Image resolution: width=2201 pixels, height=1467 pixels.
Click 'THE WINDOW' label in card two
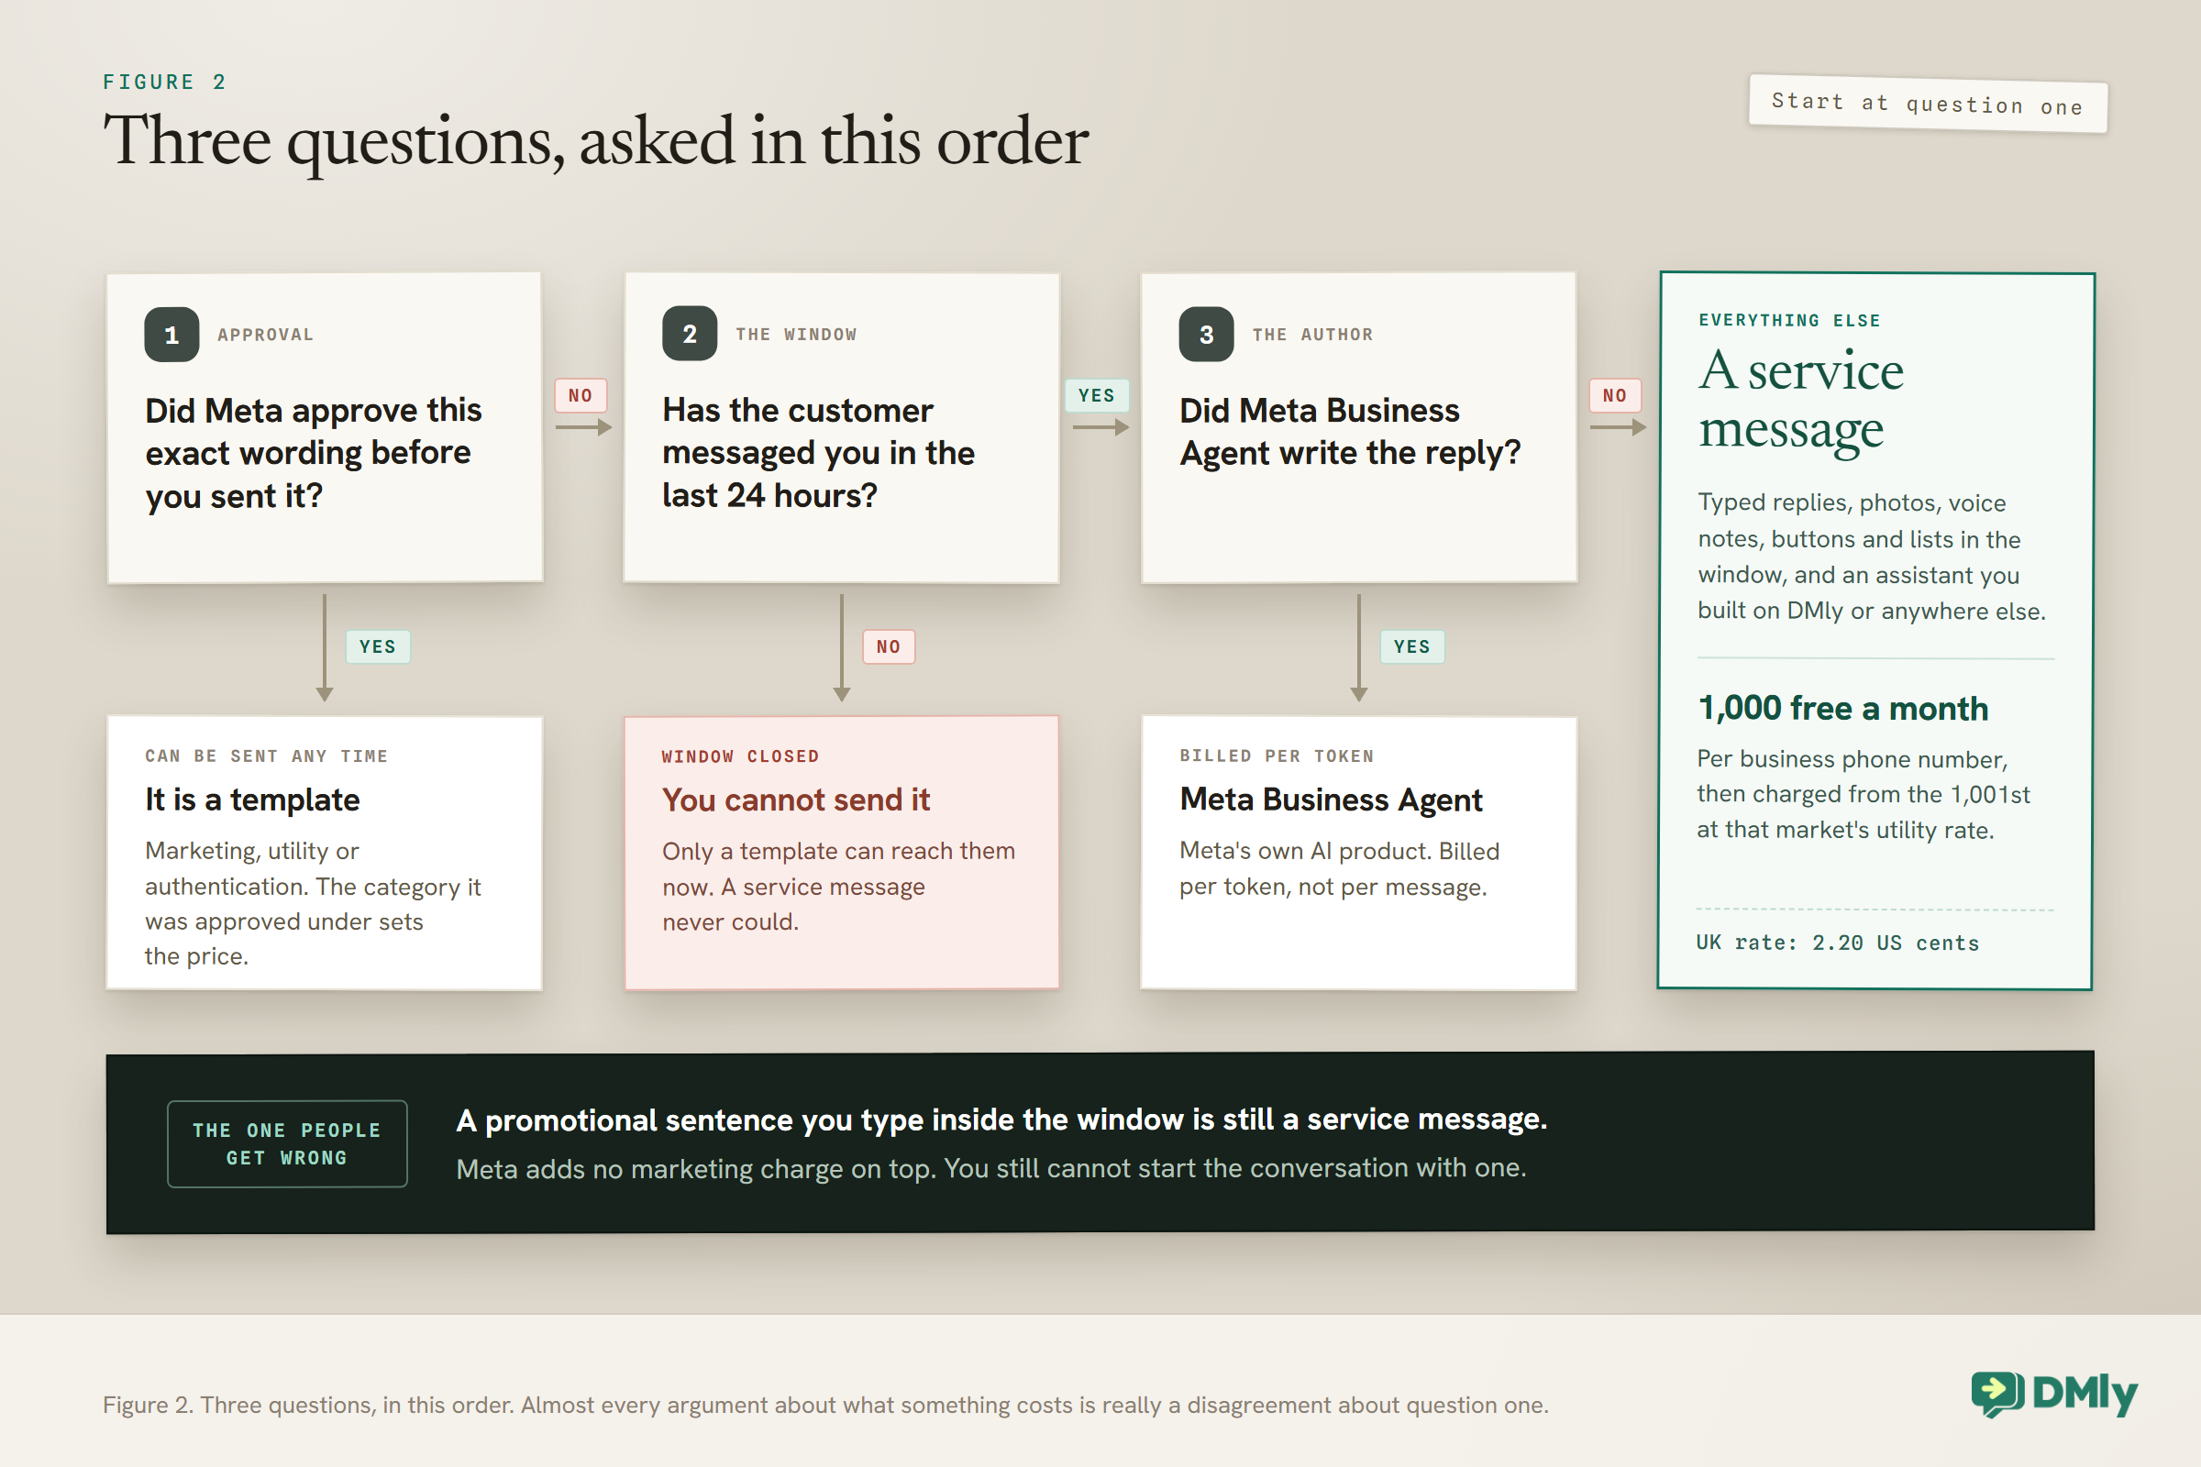click(796, 335)
